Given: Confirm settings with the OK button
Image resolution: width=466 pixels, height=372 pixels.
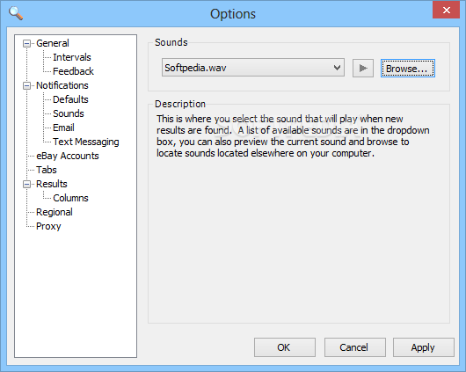Looking at the screenshot, I should click(284, 347).
